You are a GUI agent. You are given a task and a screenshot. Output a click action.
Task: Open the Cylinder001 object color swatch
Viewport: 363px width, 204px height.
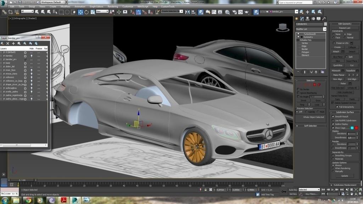(x=325, y=24)
